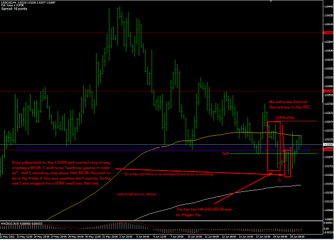Click the grey current price tag on price axis

(x=328, y=144)
